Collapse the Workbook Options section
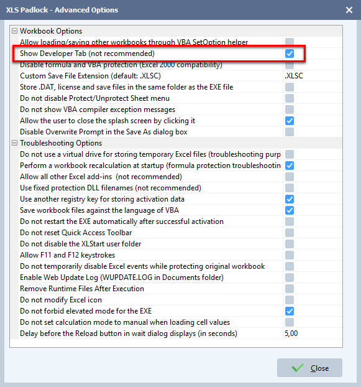 pyautogui.click(x=15, y=31)
